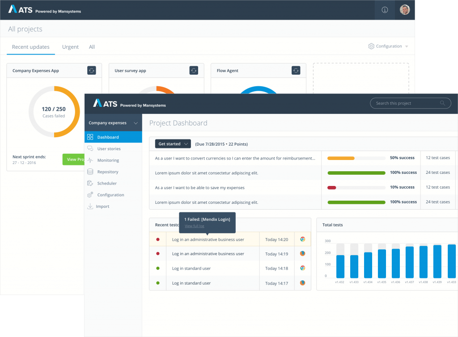This screenshot has height=337, width=458.
Task: Open the Configuration dropdown in All projects
Action: click(x=388, y=46)
